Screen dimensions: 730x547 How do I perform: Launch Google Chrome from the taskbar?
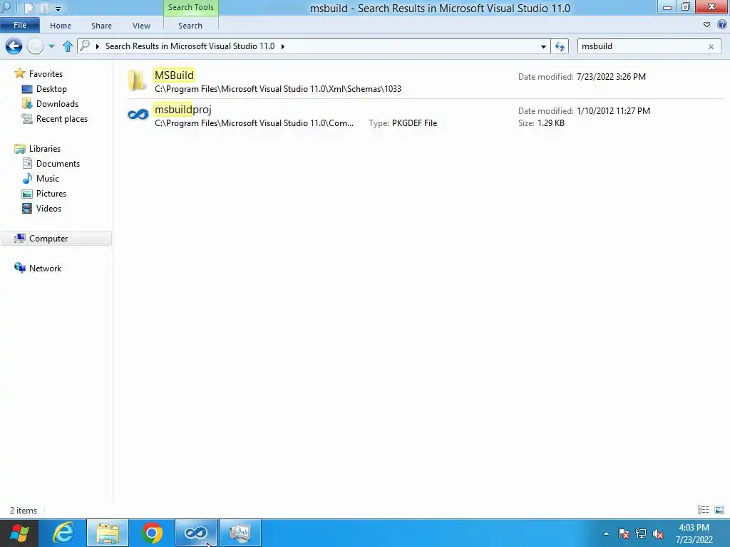pyautogui.click(x=152, y=533)
